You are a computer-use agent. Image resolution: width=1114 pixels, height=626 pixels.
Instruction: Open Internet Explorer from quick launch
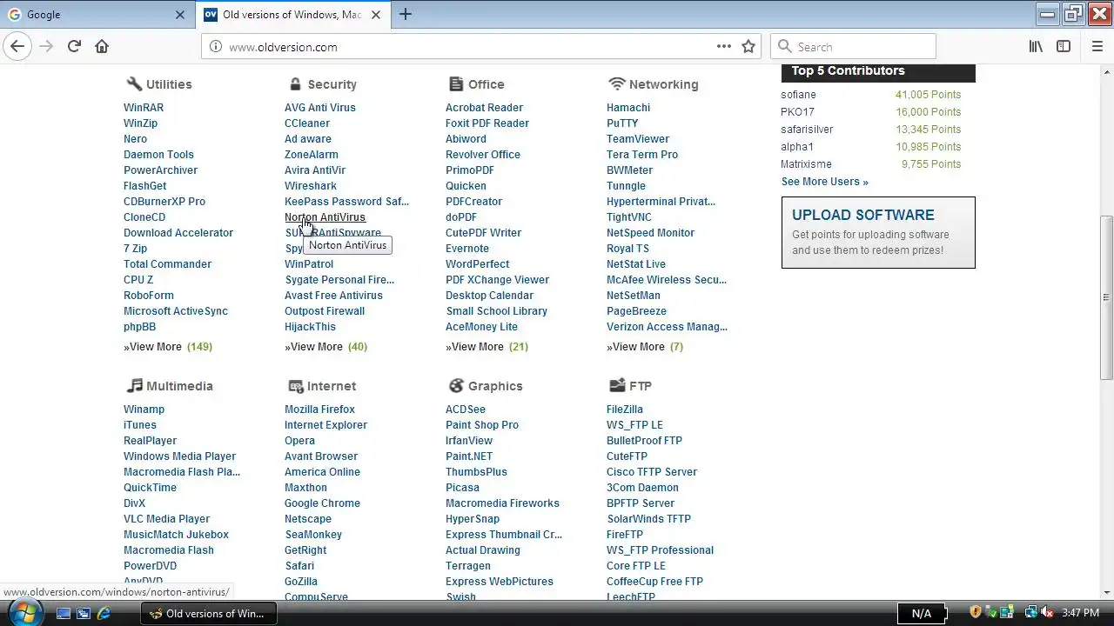(104, 613)
